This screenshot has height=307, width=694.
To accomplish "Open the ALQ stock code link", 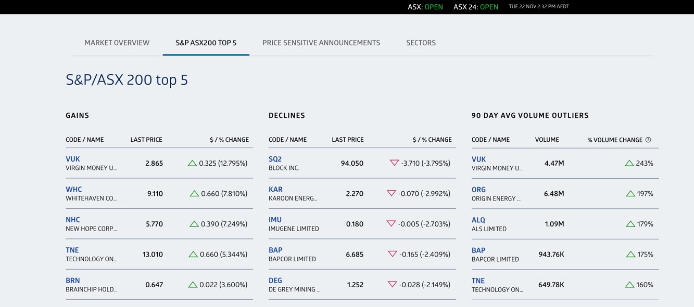I will click(x=478, y=220).
